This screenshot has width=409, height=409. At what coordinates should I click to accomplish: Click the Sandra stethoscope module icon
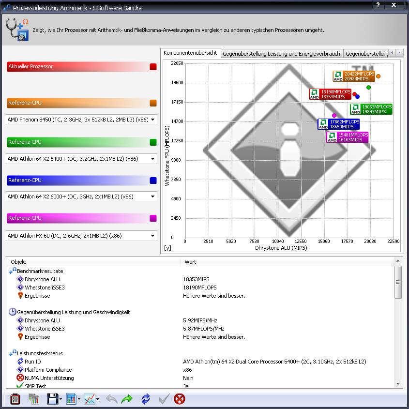[x=17, y=30]
